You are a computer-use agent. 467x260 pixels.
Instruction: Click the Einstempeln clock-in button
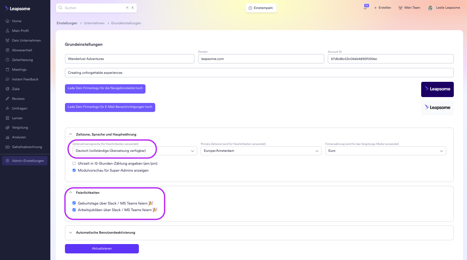261,8
